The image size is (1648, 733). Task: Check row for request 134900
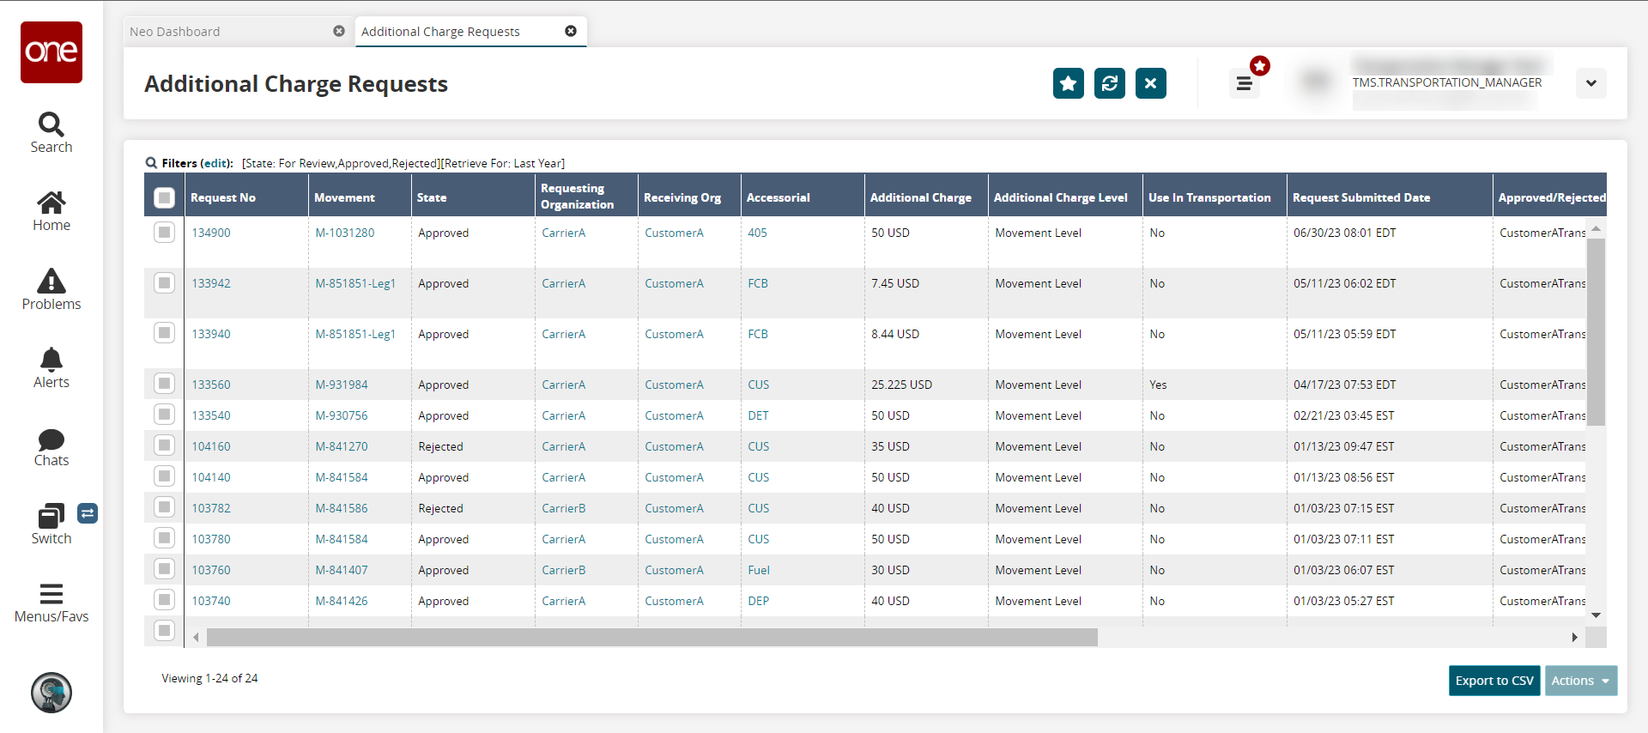pos(164,233)
